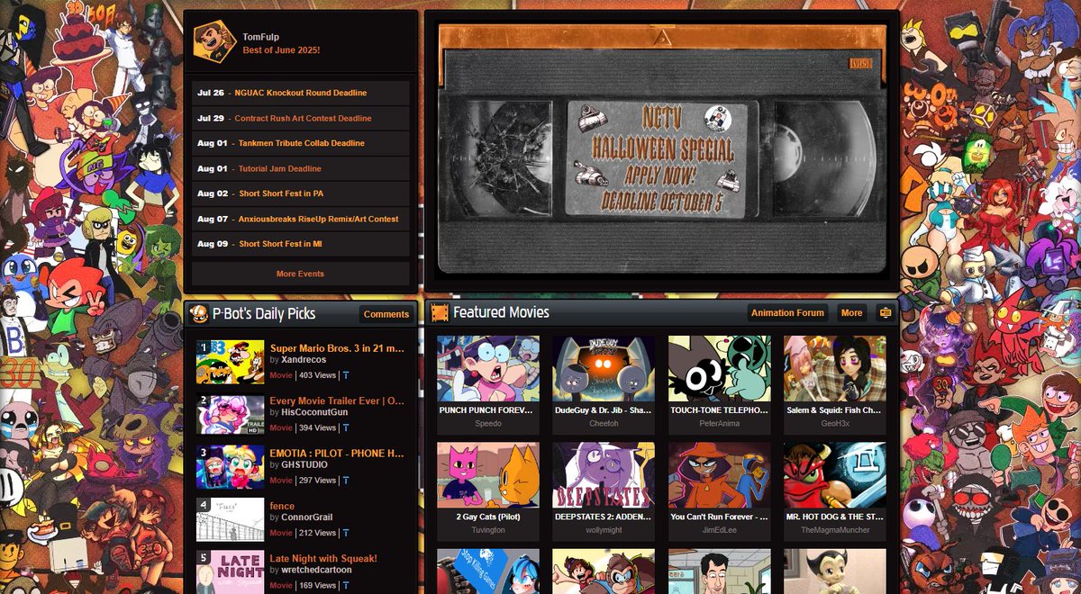Open the Every Movie Trailer Ever title link
This screenshot has height=594, width=1081.
(x=337, y=400)
